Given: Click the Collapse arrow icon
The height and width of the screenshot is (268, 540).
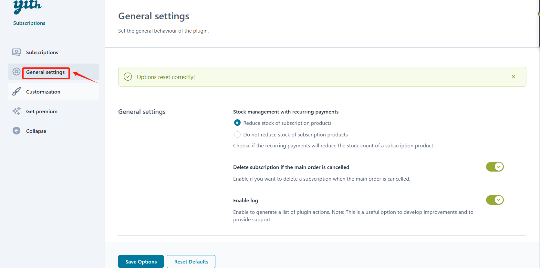Looking at the screenshot, I should point(16,131).
